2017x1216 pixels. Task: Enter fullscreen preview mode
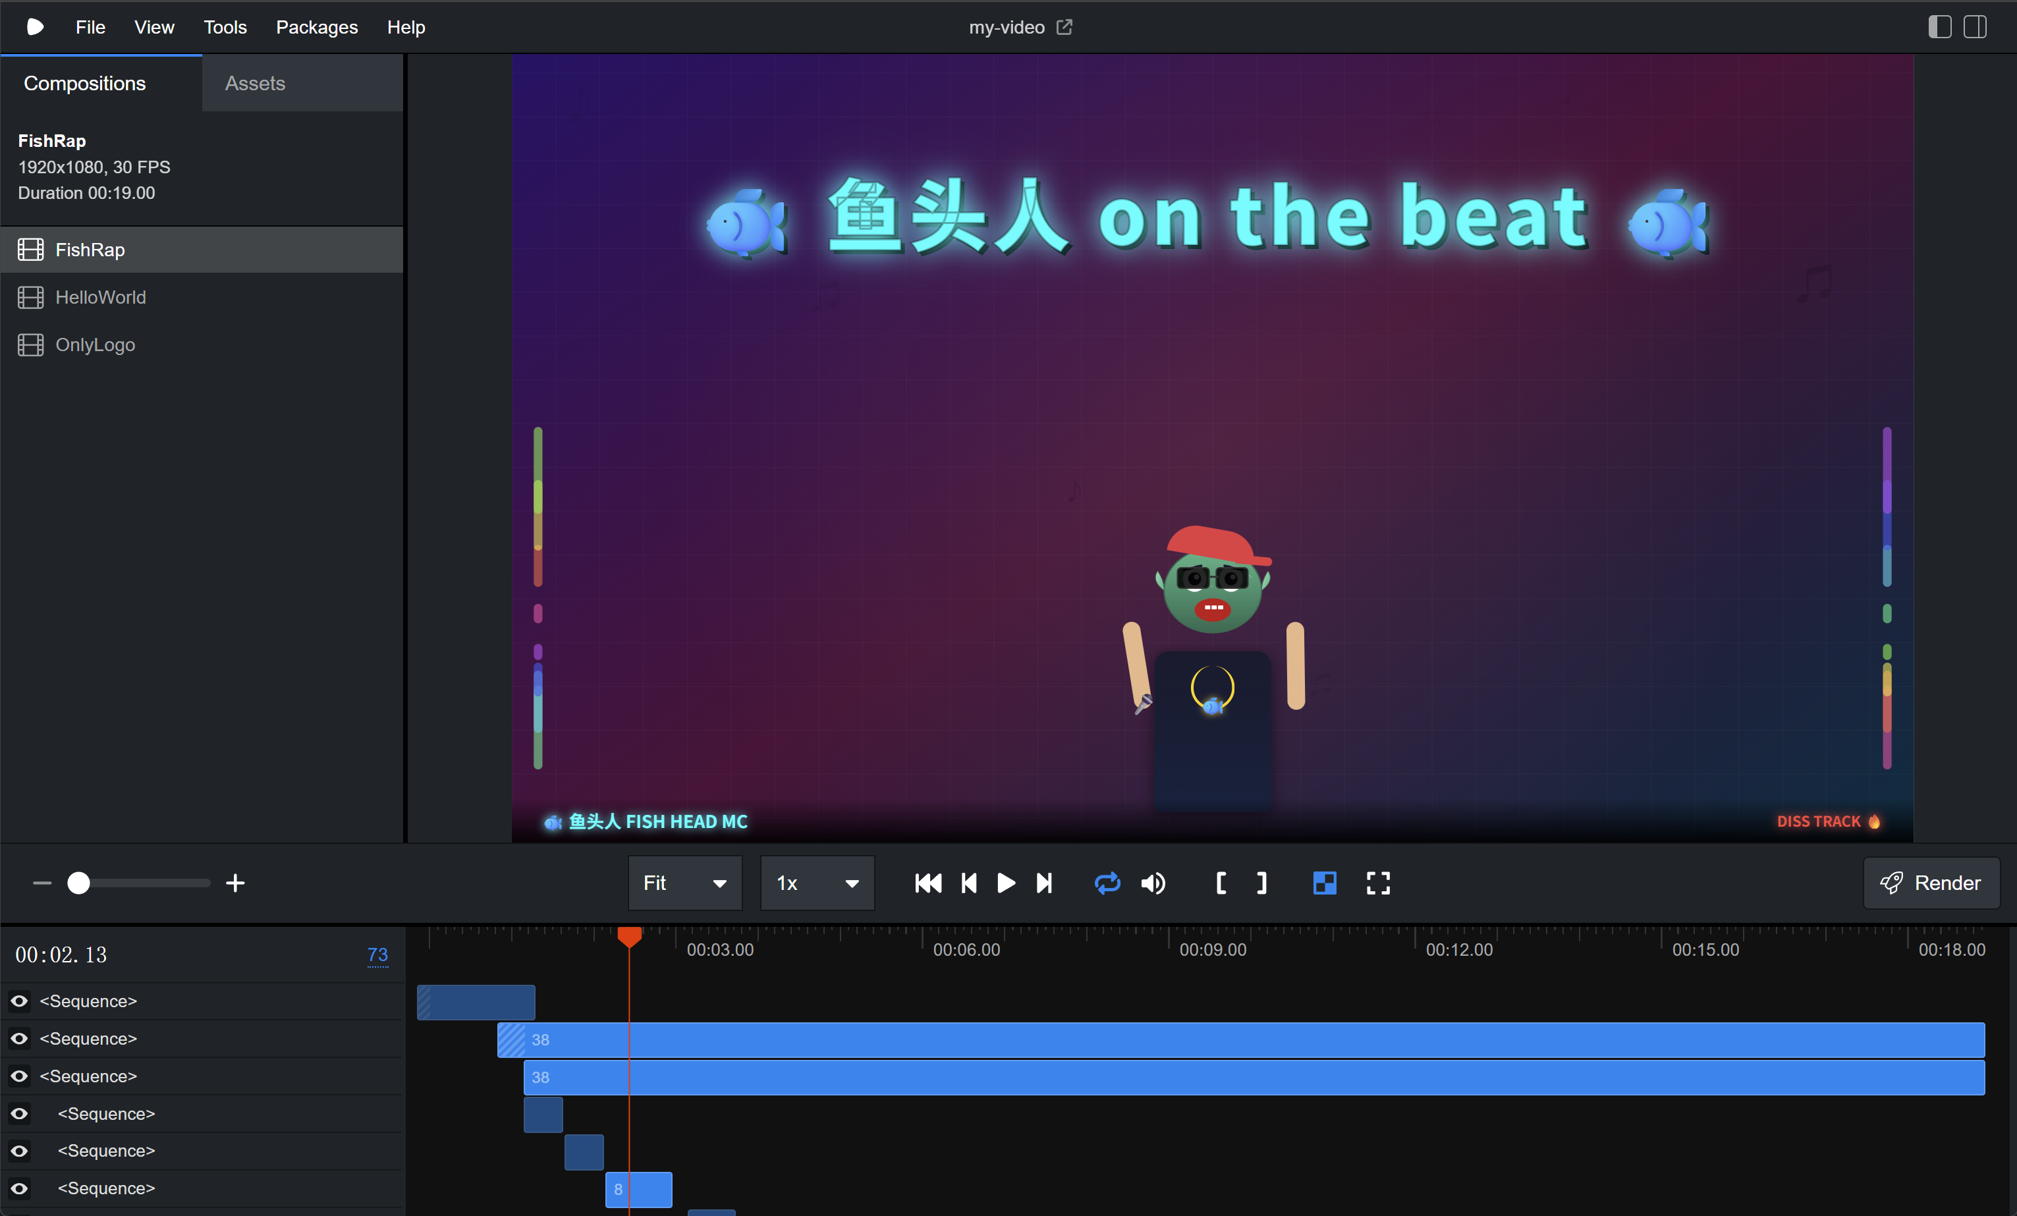click(1377, 883)
